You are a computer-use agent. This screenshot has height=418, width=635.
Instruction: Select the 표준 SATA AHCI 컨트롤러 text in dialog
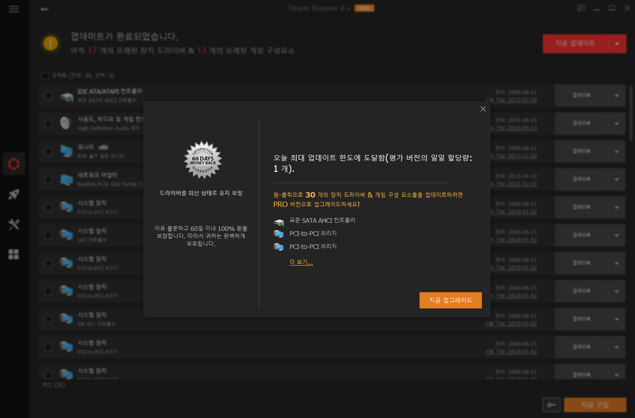pyautogui.click(x=322, y=220)
